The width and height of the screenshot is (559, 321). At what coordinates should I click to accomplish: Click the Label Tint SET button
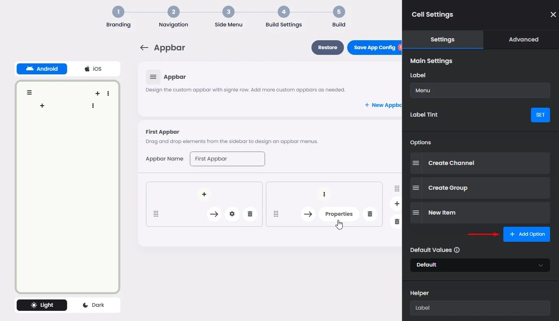coord(540,115)
